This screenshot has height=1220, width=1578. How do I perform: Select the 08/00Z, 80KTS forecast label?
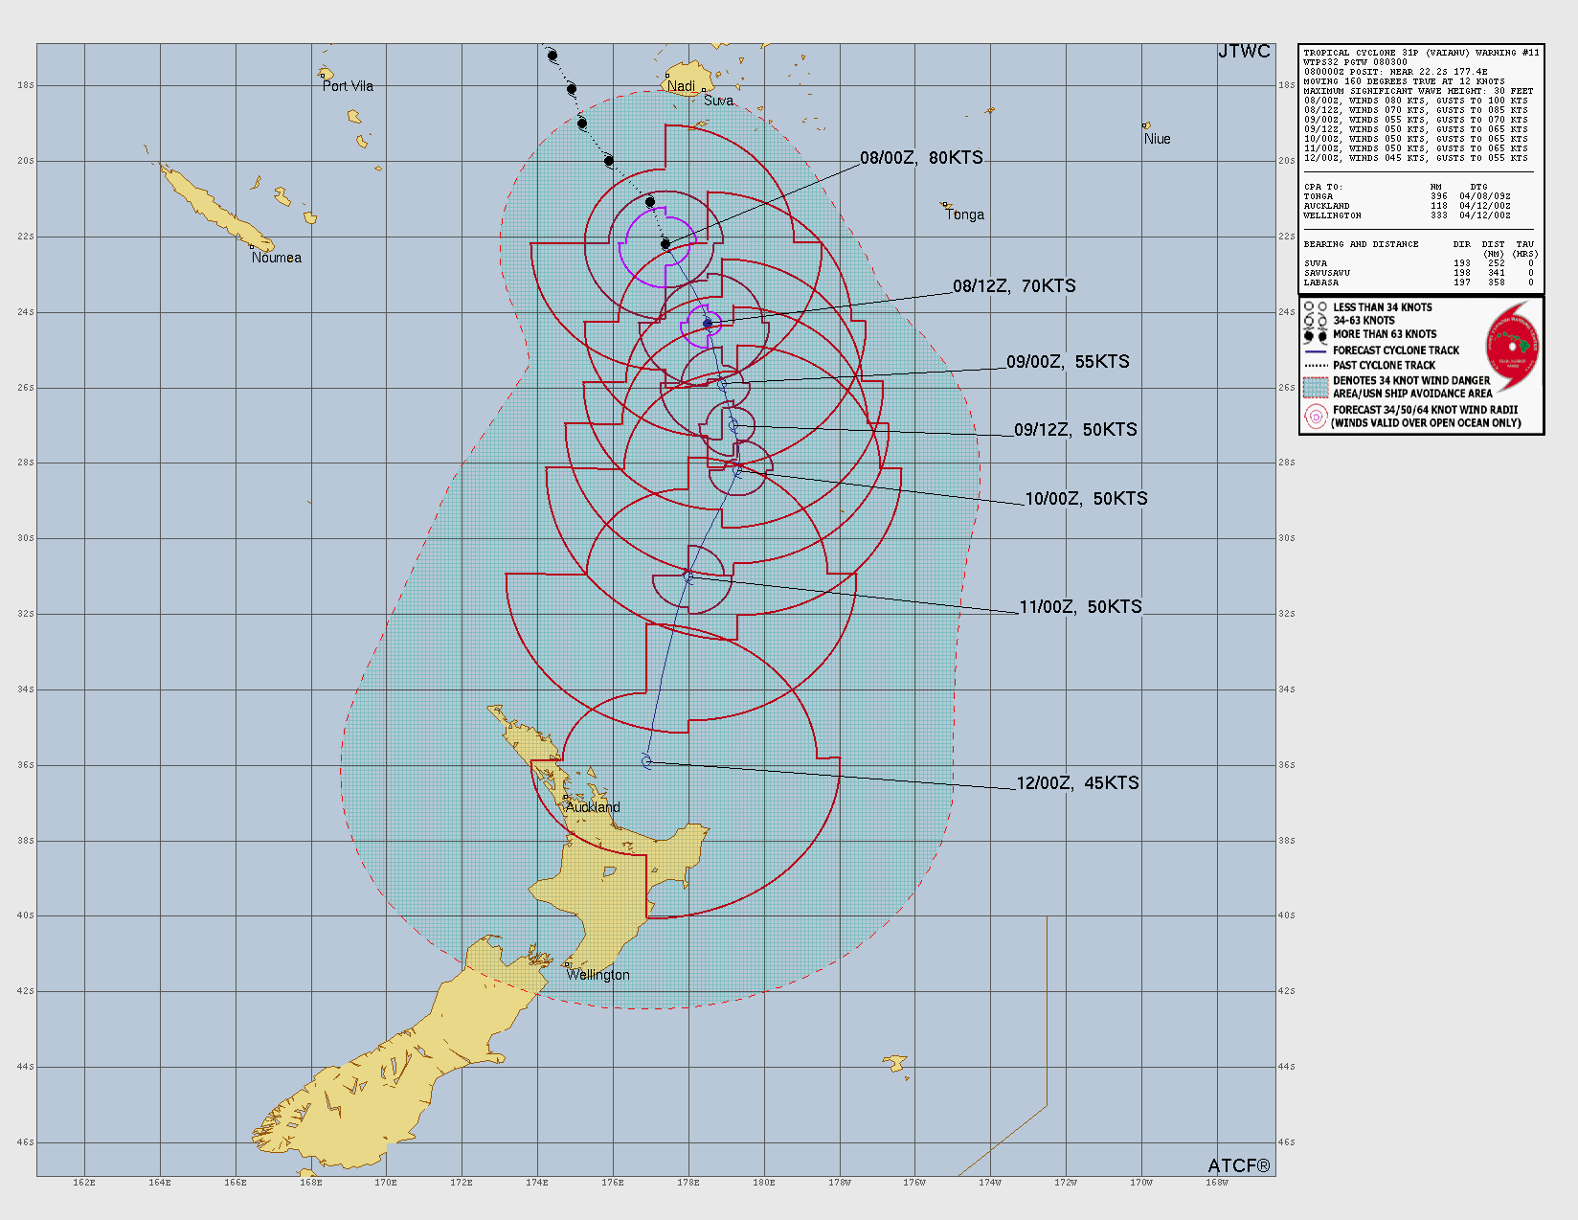tap(921, 158)
